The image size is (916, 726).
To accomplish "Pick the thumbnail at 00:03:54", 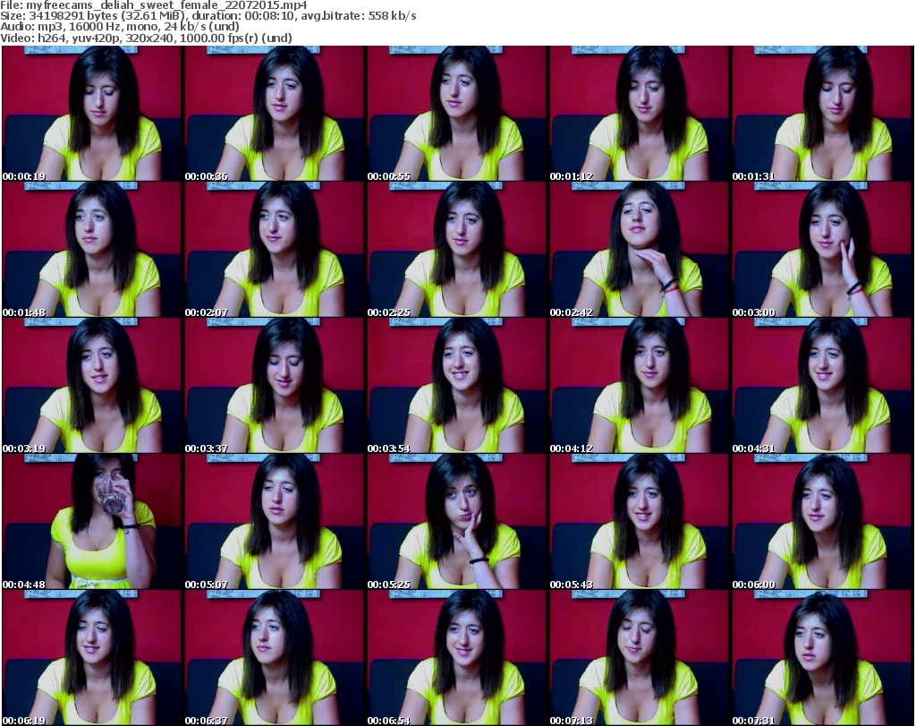I will click(457, 386).
